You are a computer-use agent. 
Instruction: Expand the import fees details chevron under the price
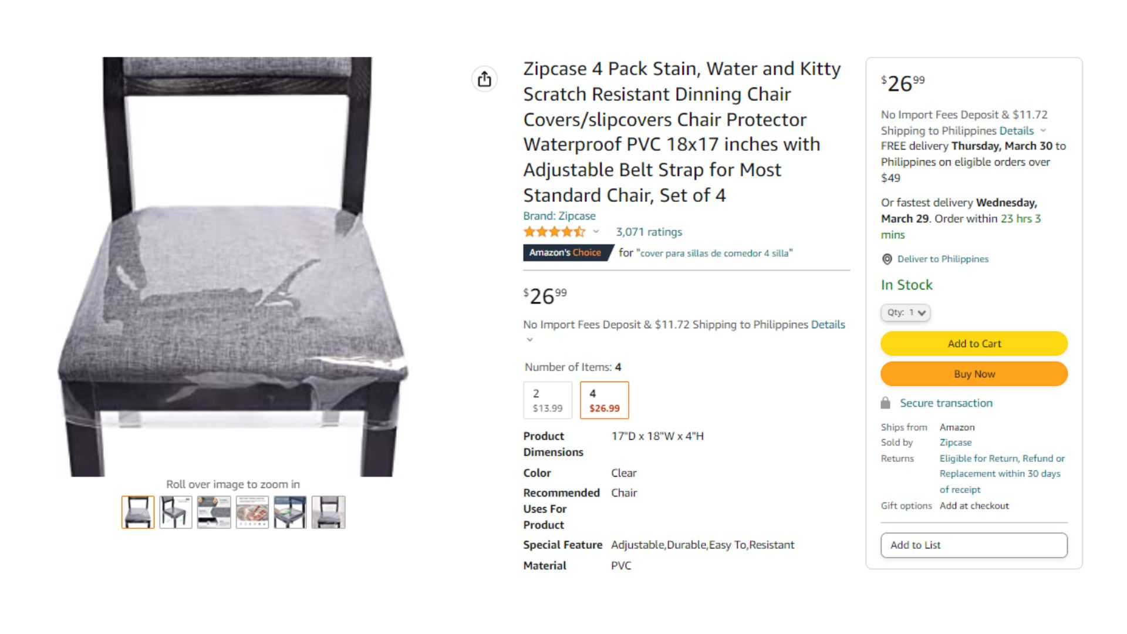(529, 340)
